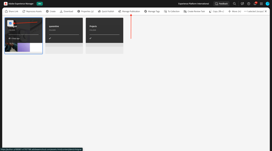Screen dimensions: 272x151
Task: Click Reprocess Assets in toolbar
Action: tap(32, 12)
